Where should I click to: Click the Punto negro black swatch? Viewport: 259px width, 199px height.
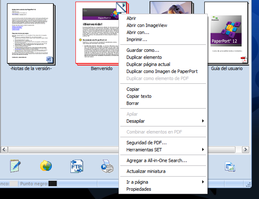53,184
